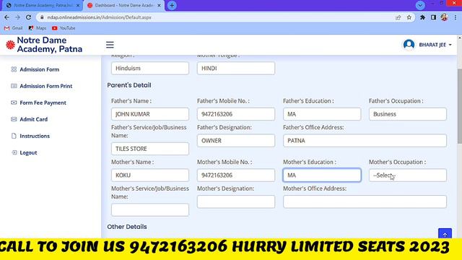
Task: Reload the page
Action: (x=28, y=17)
